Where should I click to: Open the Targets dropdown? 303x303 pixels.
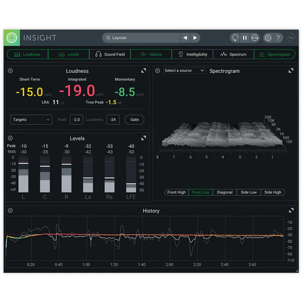32,119
